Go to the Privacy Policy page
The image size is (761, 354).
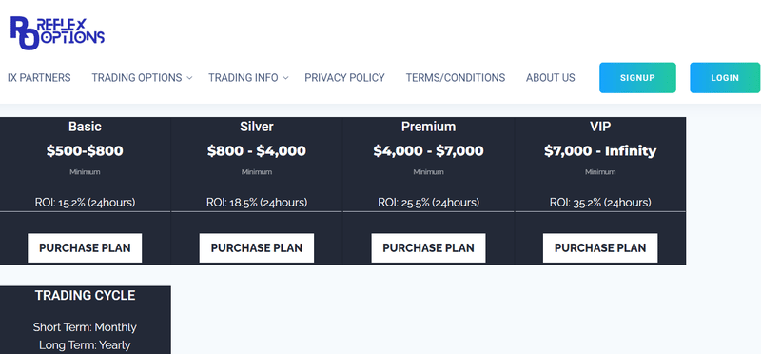click(344, 78)
